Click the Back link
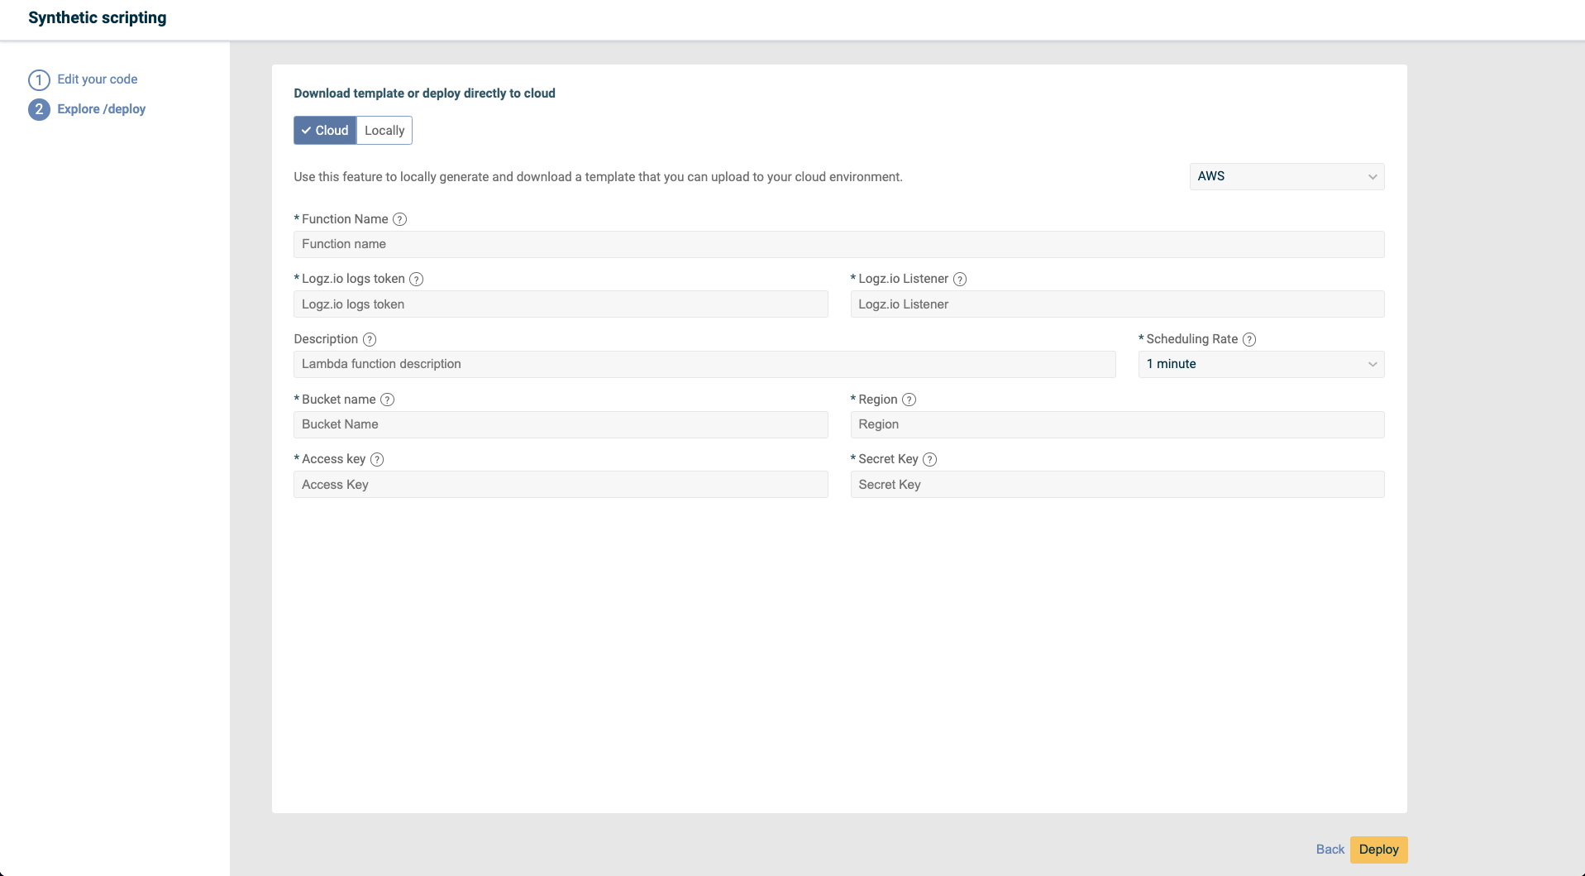Image resolution: width=1585 pixels, height=876 pixels. pos(1329,849)
